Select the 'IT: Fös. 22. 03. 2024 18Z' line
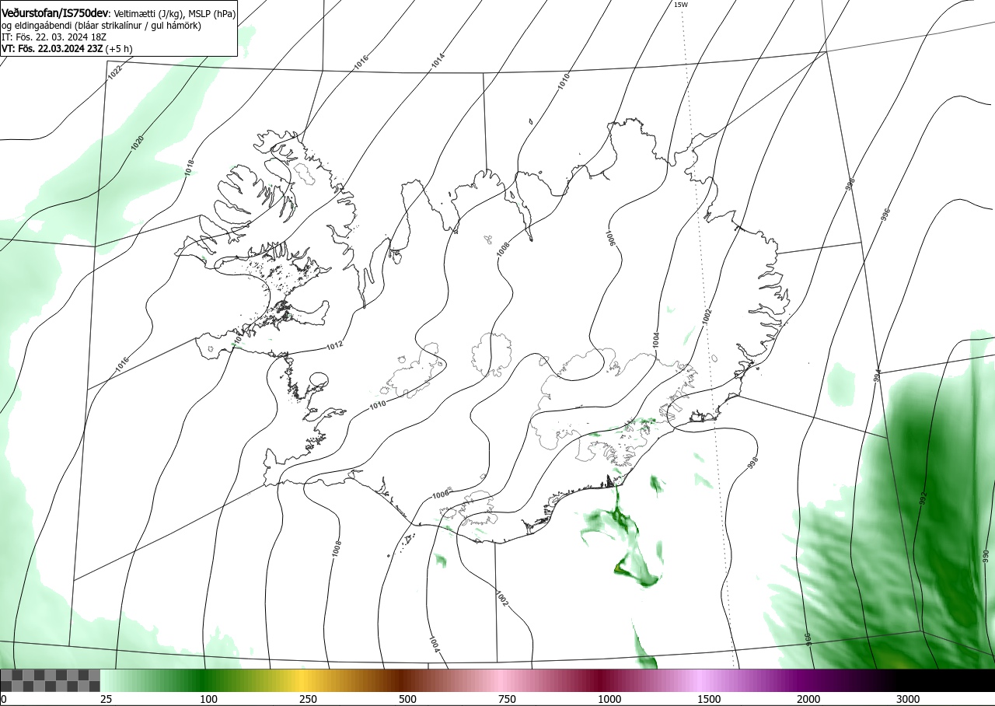 (x=54, y=37)
